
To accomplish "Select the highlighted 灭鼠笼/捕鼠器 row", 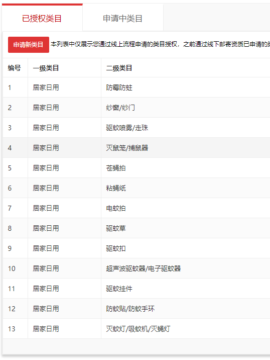I will pos(137,148).
